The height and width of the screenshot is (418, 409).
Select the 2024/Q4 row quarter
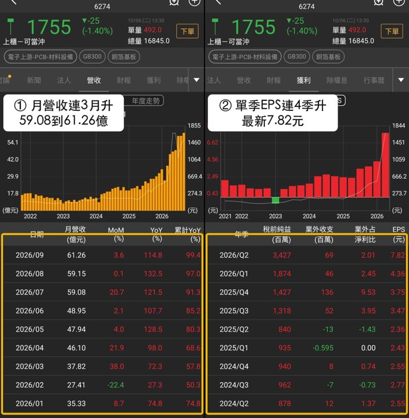click(x=234, y=366)
